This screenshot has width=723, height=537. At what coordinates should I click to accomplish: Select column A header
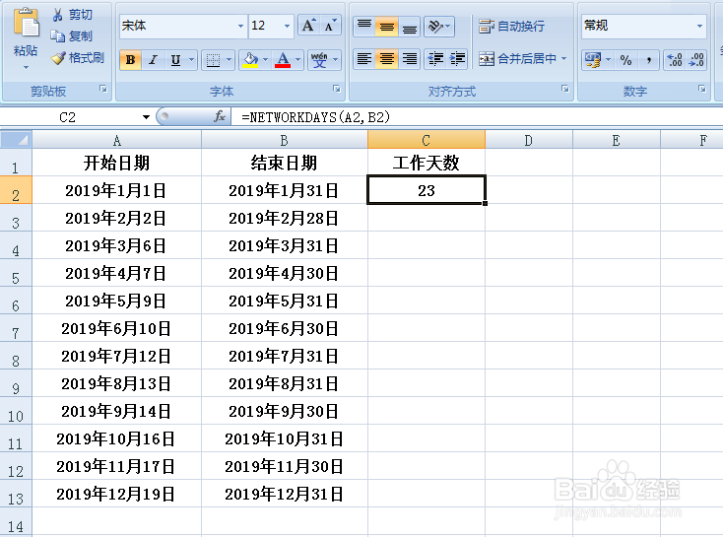[x=116, y=140]
